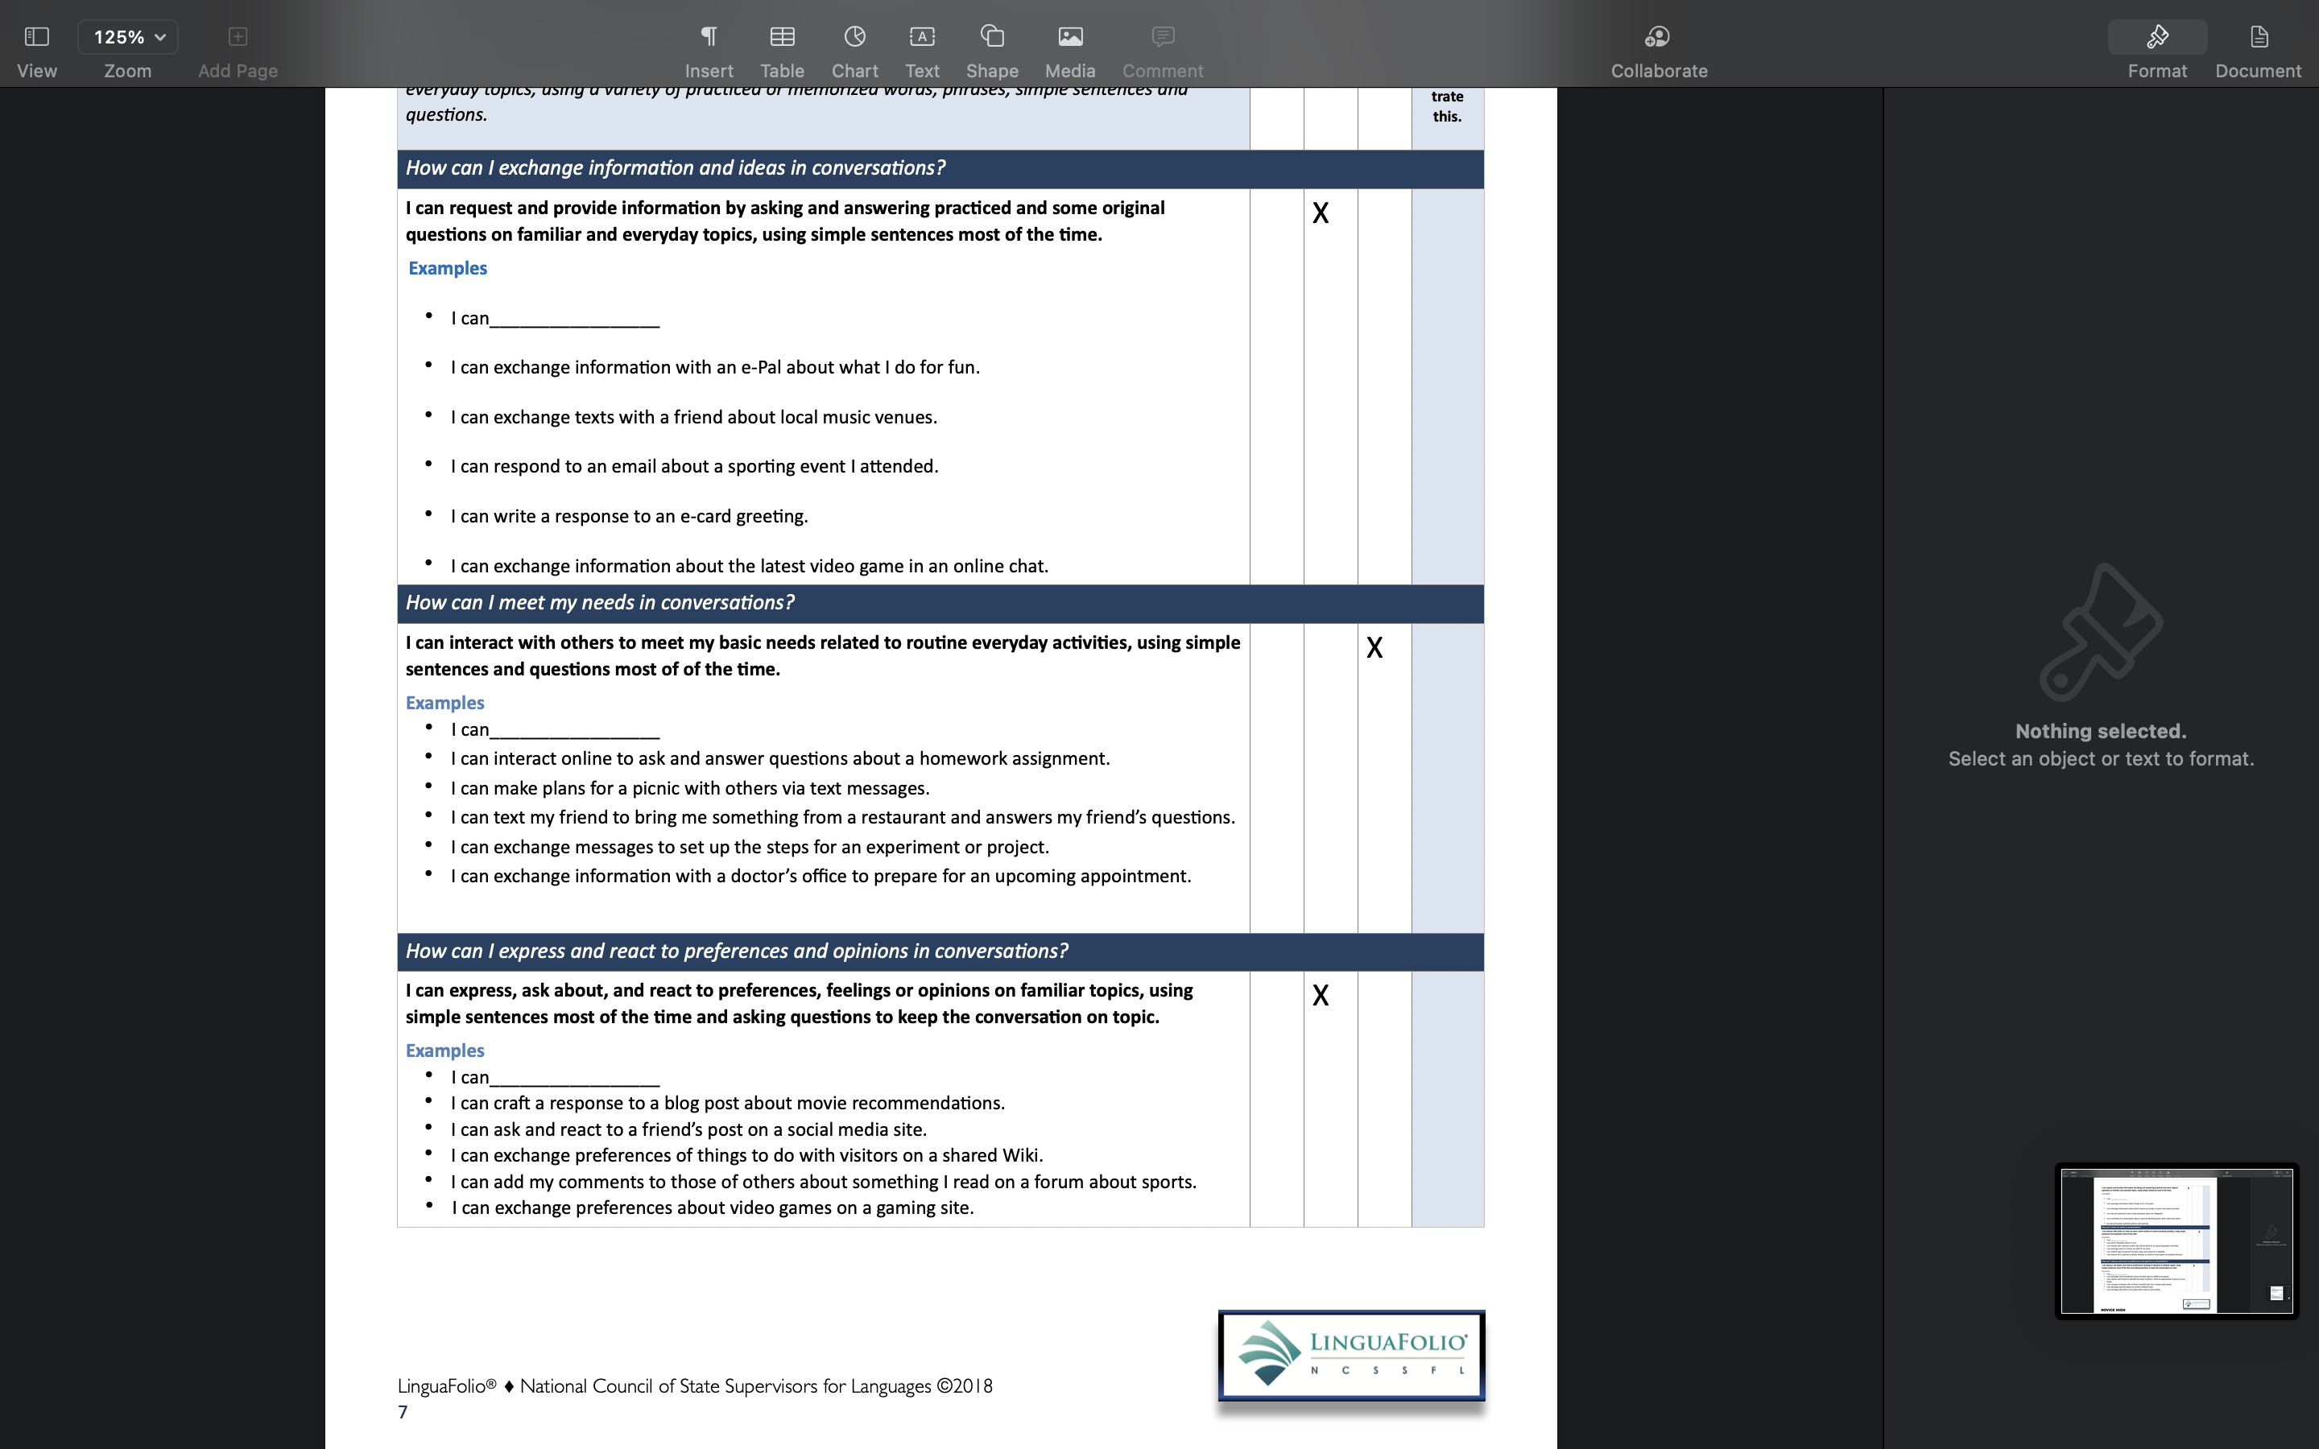This screenshot has width=2319, height=1449.
Task: Click 'Nothing selected.' message in Format panel
Action: click(2101, 731)
